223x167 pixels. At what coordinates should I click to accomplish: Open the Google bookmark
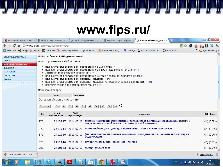[x=24, y=51]
